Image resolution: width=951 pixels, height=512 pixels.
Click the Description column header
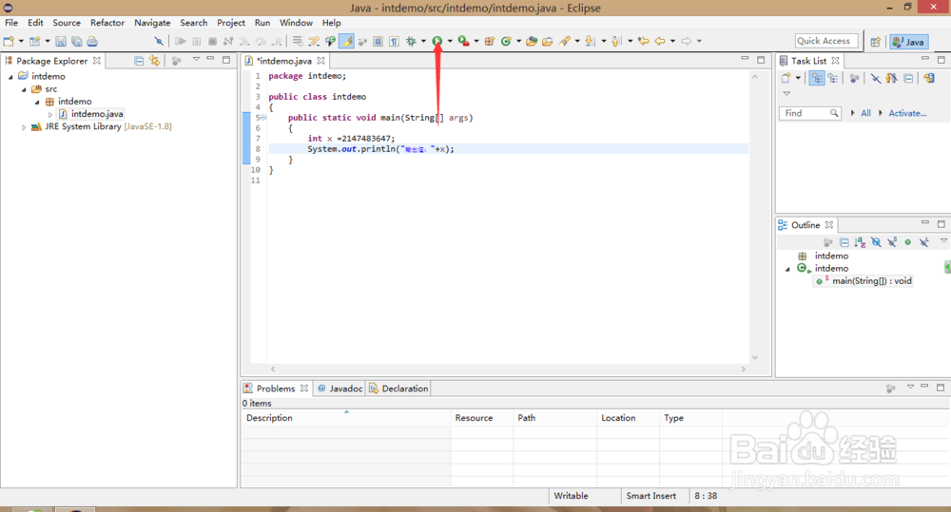[x=346, y=417]
